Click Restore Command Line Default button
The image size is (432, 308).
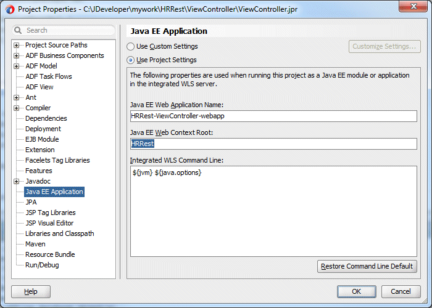tap(367, 267)
